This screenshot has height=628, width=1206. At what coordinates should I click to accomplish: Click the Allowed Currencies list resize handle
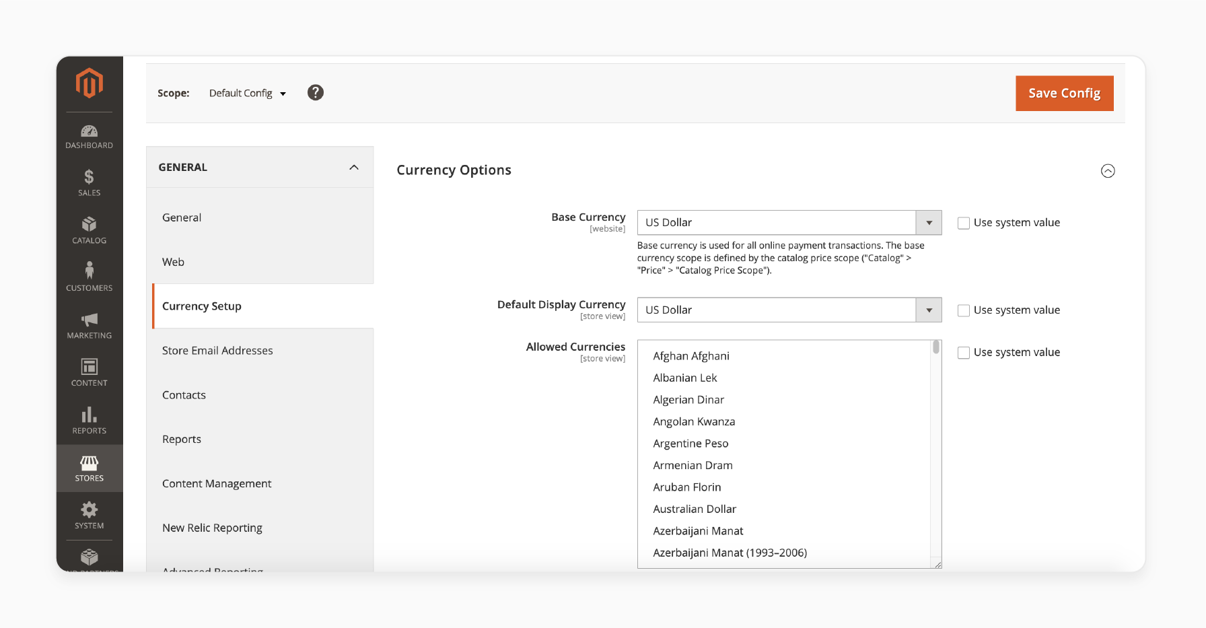[x=937, y=564]
